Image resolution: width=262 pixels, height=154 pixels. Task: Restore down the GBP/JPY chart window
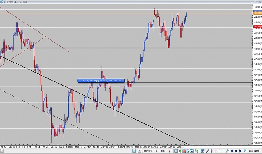pyautogui.click(x=256, y=2)
